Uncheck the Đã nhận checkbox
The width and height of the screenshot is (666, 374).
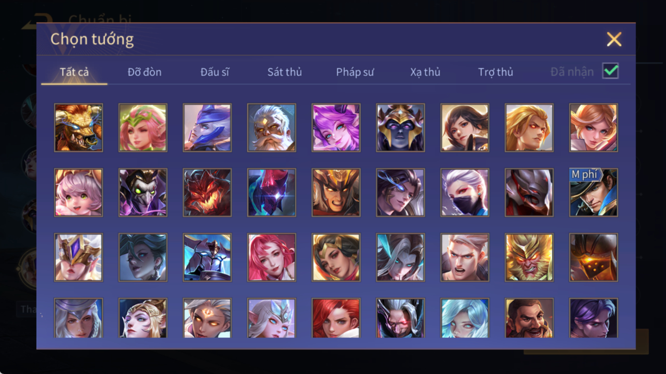coord(610,72)
